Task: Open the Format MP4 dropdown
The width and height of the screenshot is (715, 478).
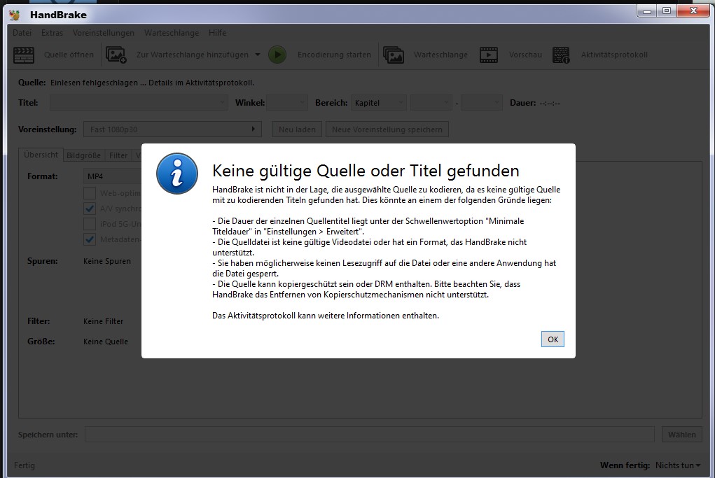Action: 112,176
